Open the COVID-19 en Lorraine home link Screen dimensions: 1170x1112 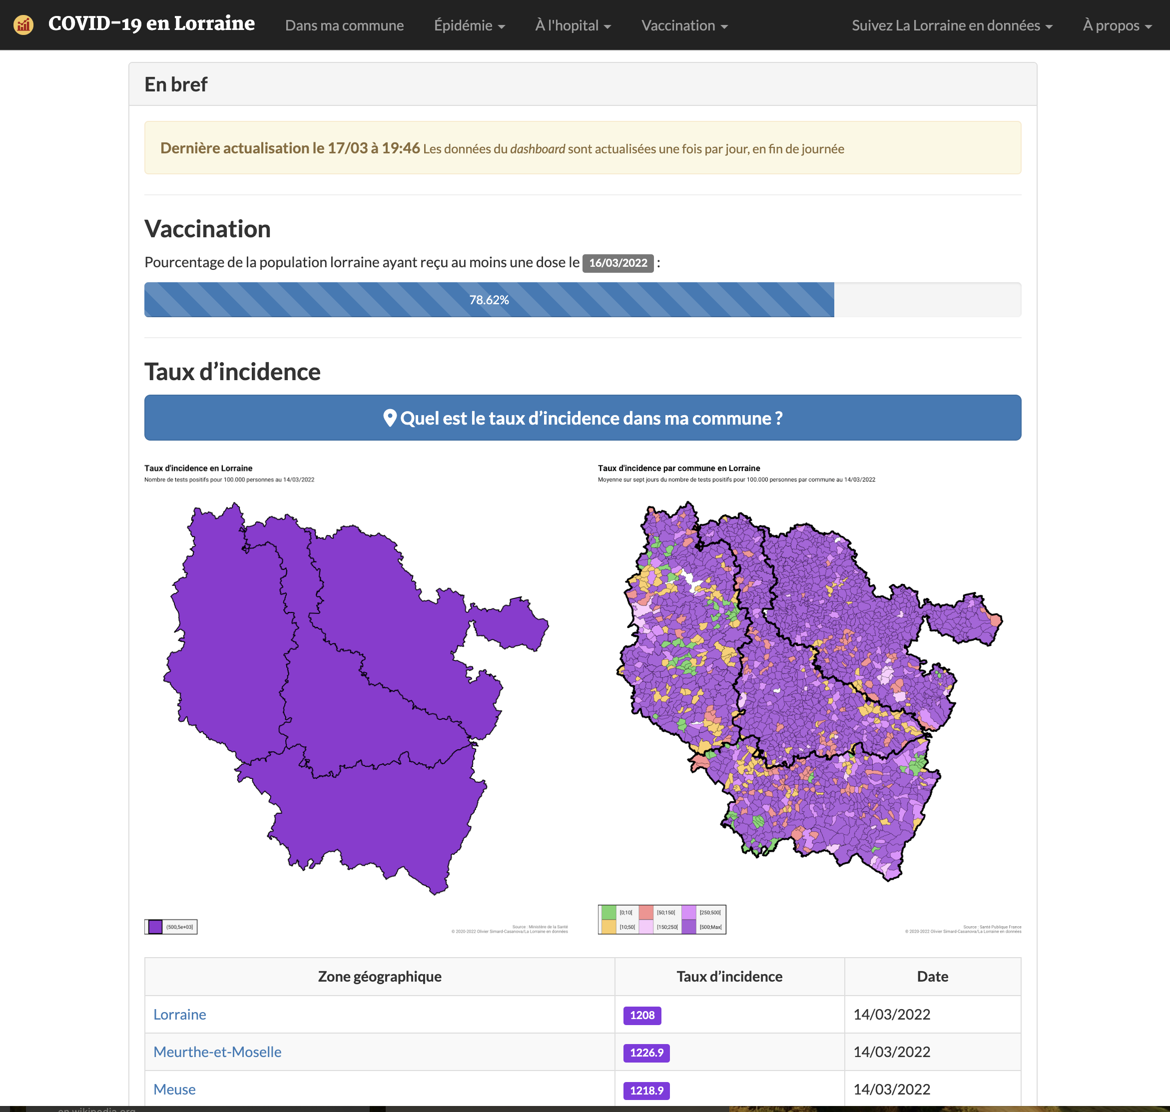coord(151,23)
